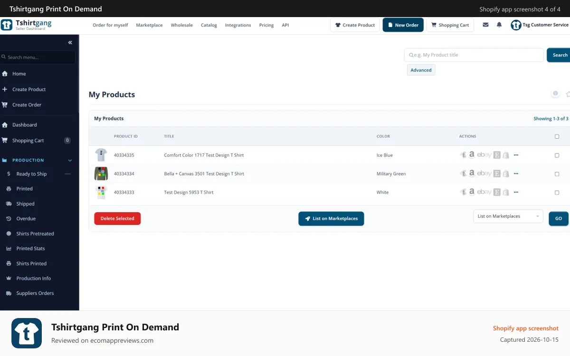This screenshot has width=570, height=356.
Task: Click Amazon icon in Bella + Canvas 3501 row
Action: (472, 174)
